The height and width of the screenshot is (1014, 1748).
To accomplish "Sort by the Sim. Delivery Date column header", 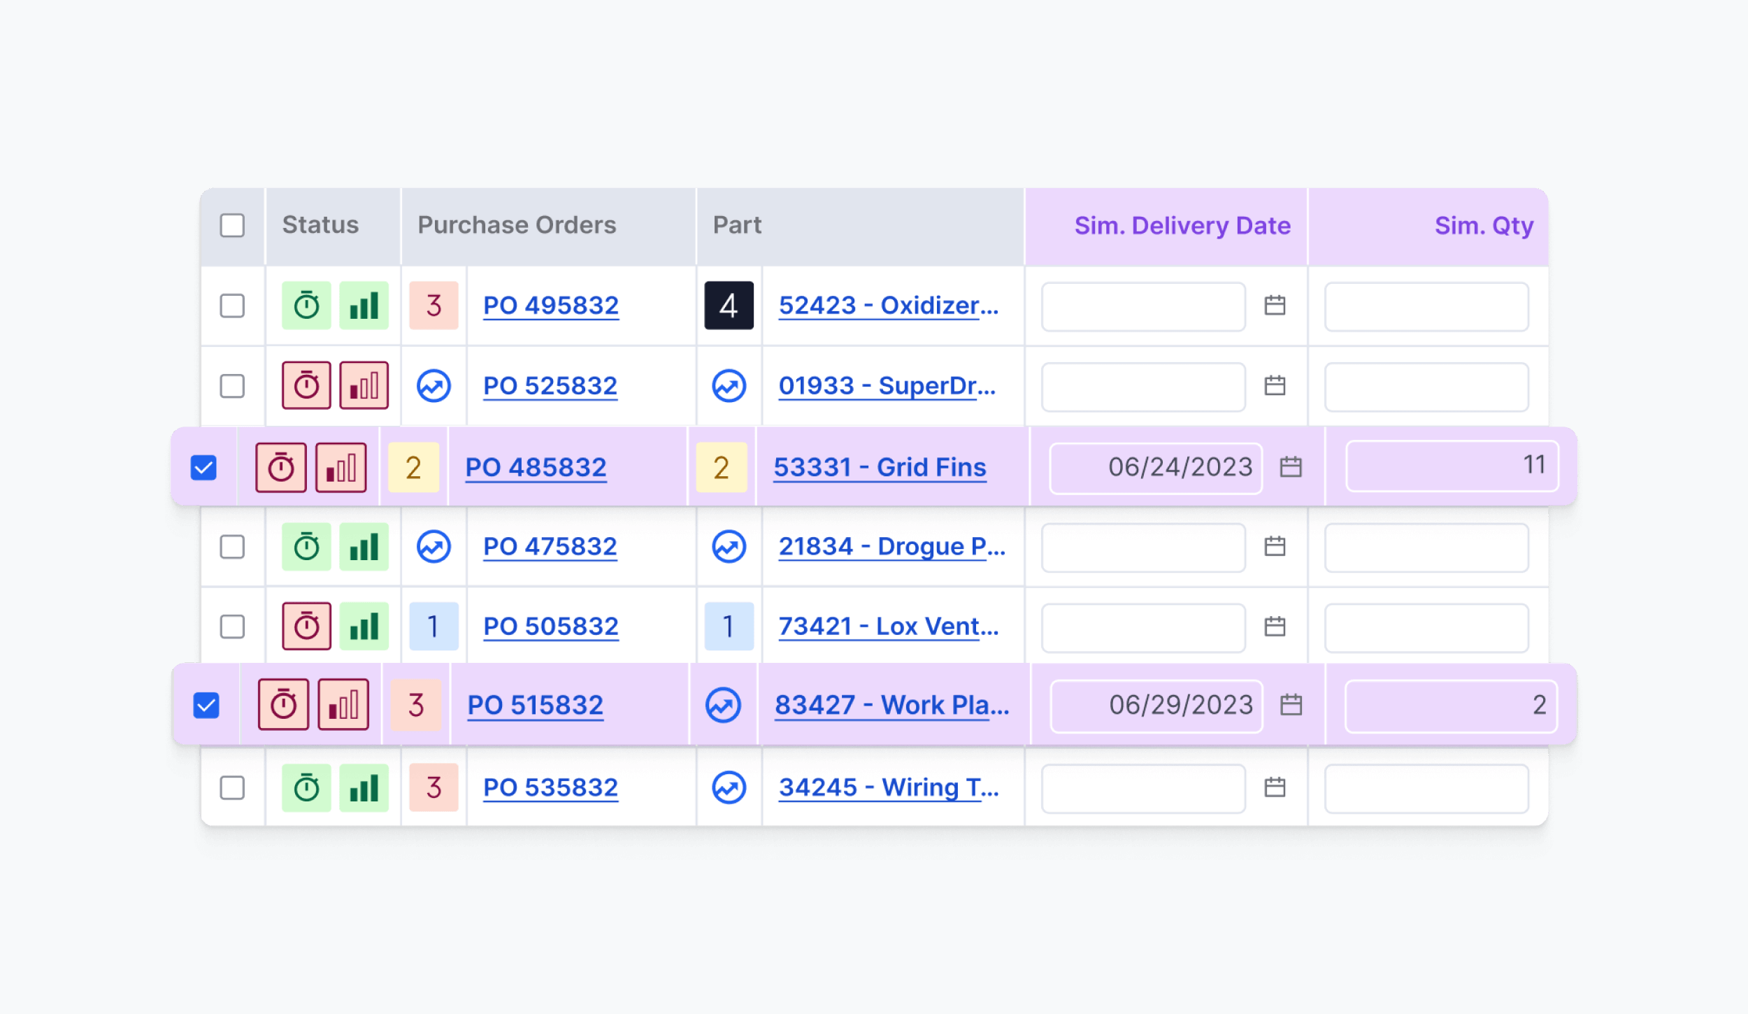I will tap(1182, 226).
